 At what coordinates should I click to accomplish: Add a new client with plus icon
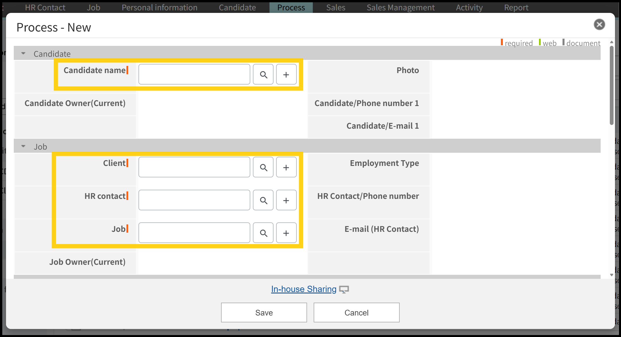[x=286, y=167]
